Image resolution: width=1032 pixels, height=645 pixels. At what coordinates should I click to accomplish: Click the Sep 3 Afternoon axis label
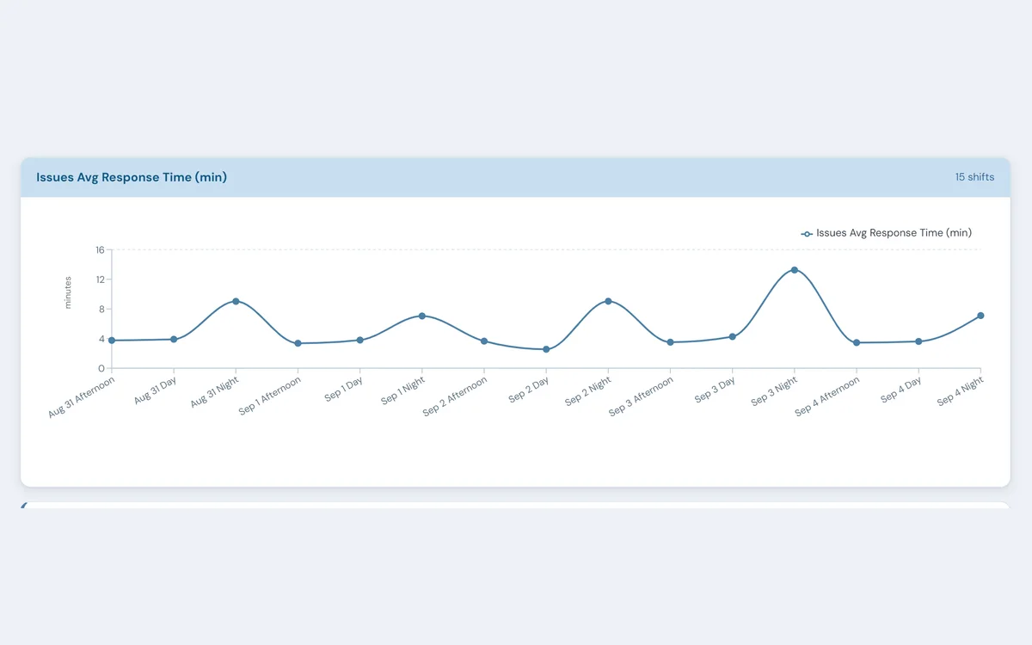click(x=642, y=396)
